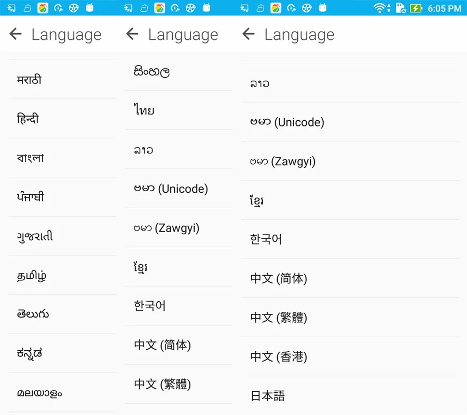
Task: Choose ລາວ (Lao) on right screen
Action: click(x=350, y=83)
